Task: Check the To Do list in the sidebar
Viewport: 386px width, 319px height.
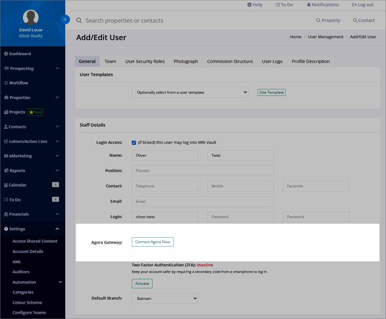Action: point(15,199)
